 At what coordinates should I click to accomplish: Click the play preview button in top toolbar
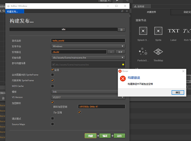[x=117, y=1]
